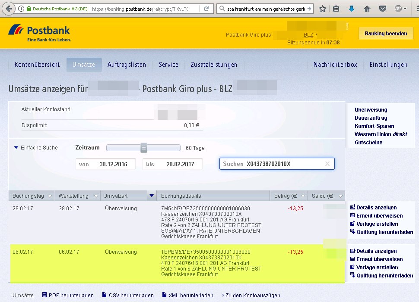Click Details anzeigen icon for 28.02.17 row
Image resolution: width=419 pixels, height=302 pixels.
(x=353, y=207)
